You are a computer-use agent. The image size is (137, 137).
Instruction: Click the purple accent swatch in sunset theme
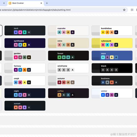pyautogui.click(x=25, y=108)
